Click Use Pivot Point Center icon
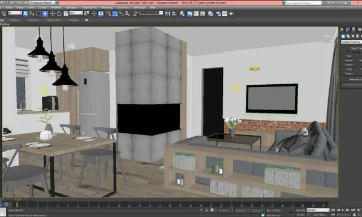This screenshot has height=217, width=362. [x=87, y=14]
